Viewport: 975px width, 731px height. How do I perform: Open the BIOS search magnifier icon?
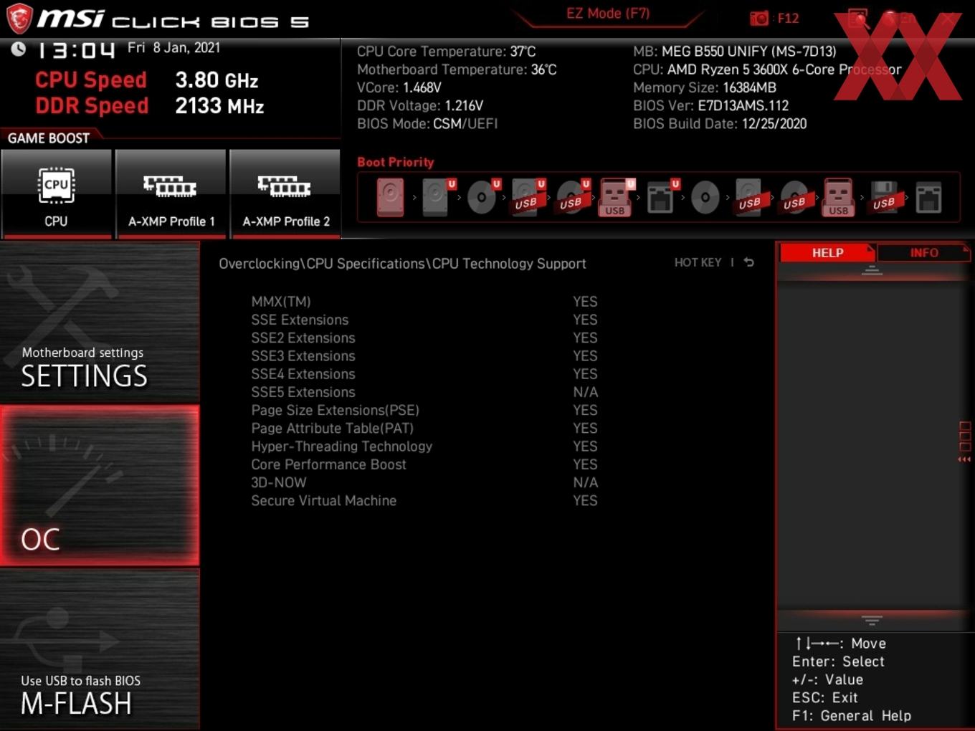click(857, 19)
